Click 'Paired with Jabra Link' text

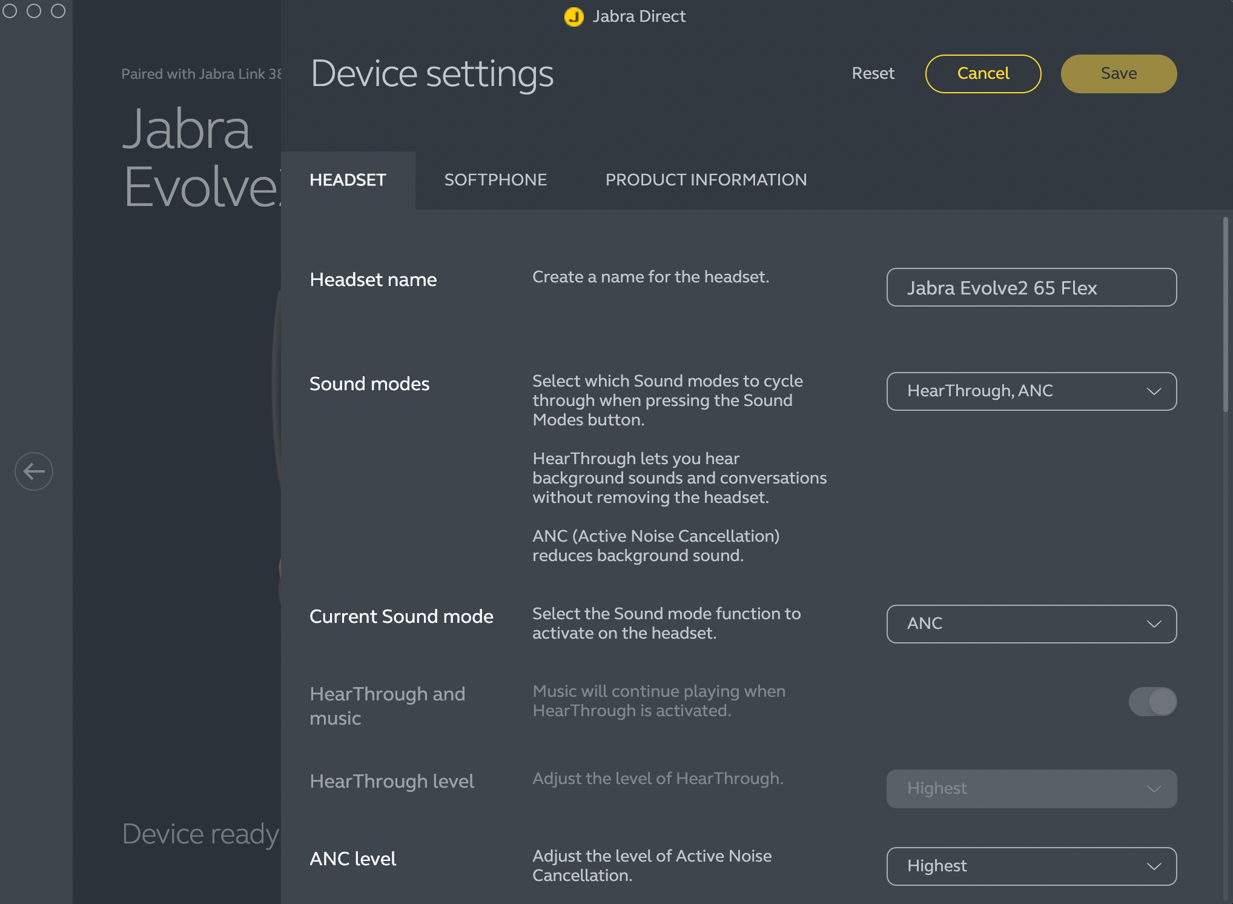tap(201, 74)
